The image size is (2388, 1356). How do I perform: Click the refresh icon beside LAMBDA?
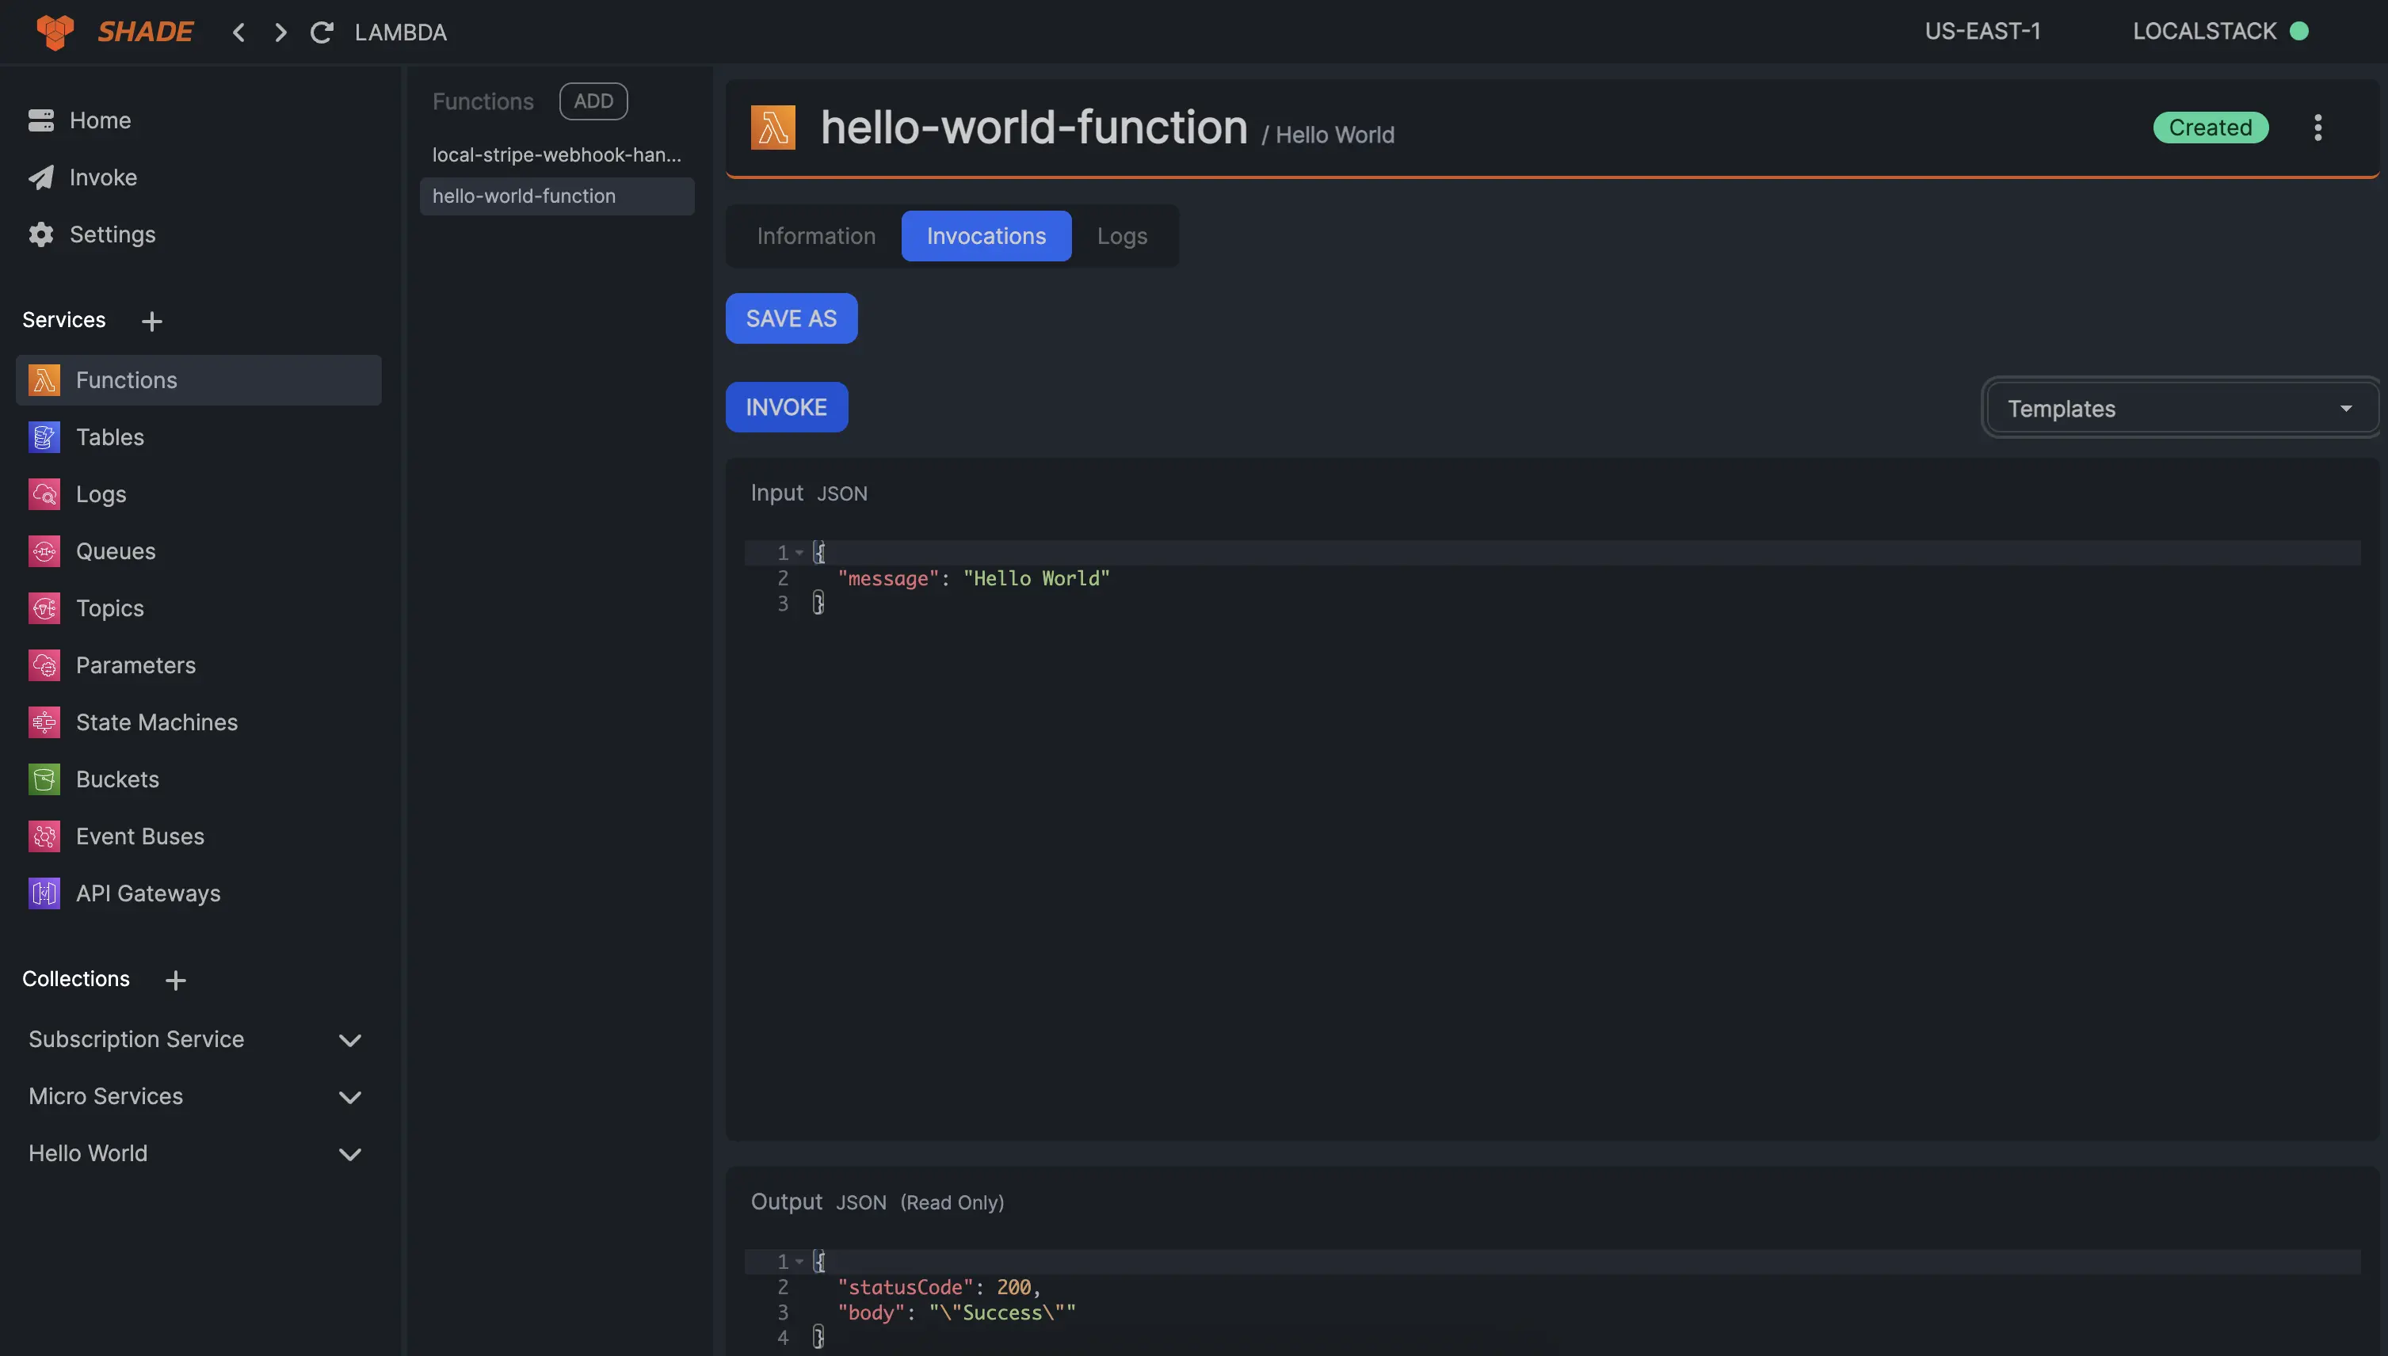322,32
